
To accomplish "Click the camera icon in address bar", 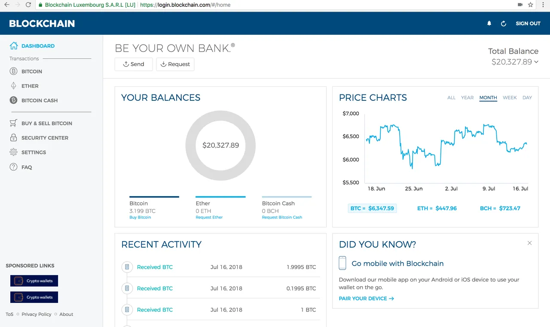I will [520, 5].
